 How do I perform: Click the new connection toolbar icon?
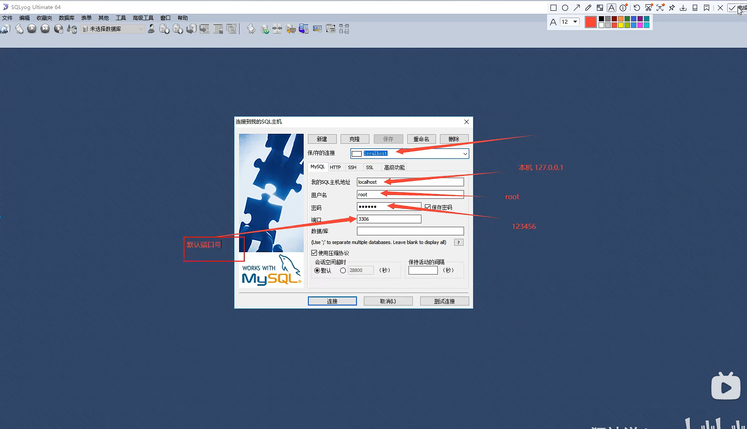[x=5, y=29]
